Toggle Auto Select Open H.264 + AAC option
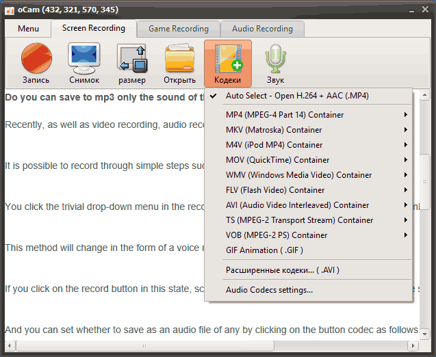Image resolution: width=436 pixels, height=357 pixels. [x=308, y=96]
